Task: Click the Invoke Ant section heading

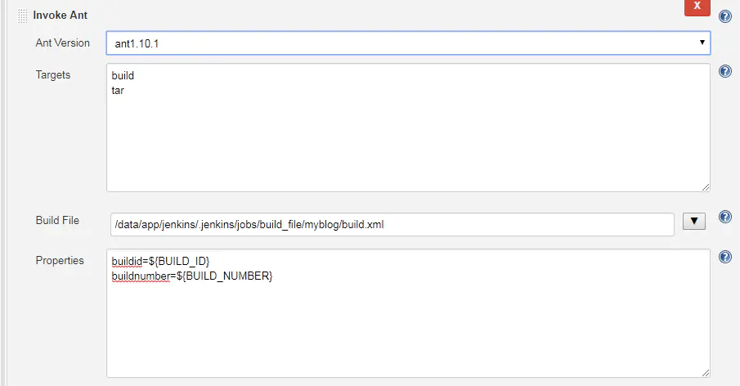Action: [x=60, y=15]
